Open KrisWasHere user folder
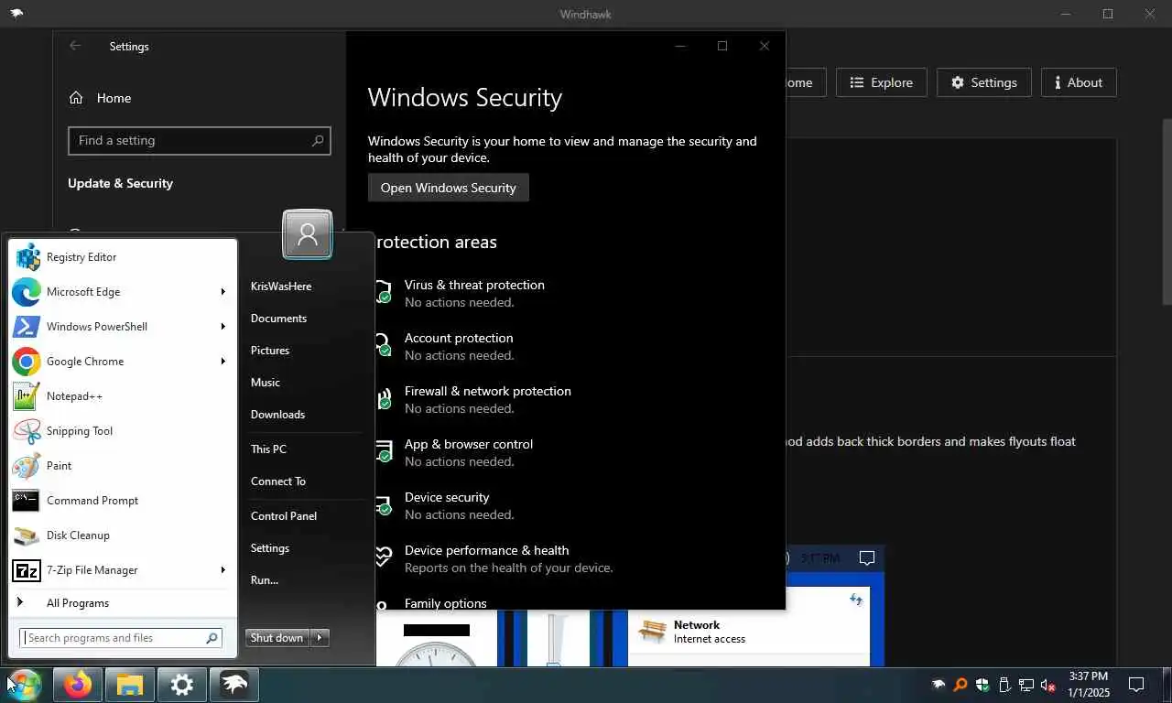The height and width of the screenshot is (703, 1172). (x=281, y=287)
